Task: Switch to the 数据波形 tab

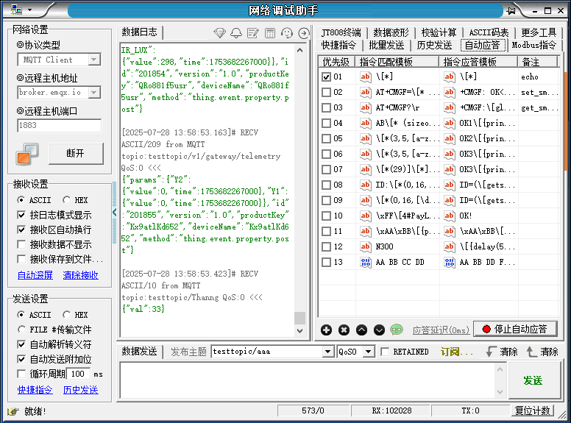Action: click(391, 33)
